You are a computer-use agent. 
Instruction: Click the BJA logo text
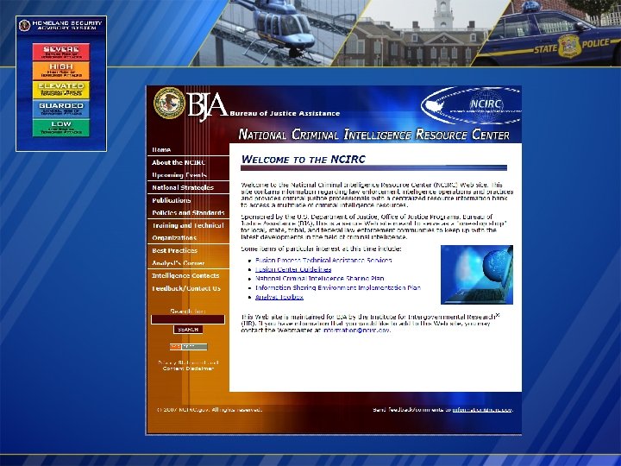click(207, 106)
